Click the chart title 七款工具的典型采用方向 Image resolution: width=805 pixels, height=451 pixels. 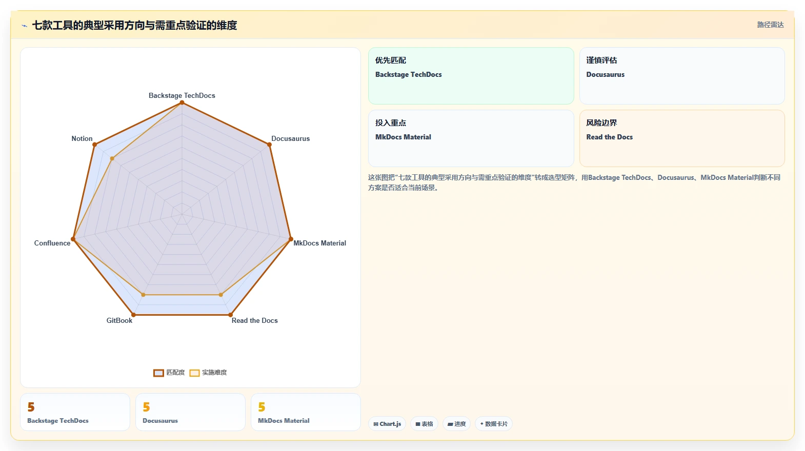[134, 25]
